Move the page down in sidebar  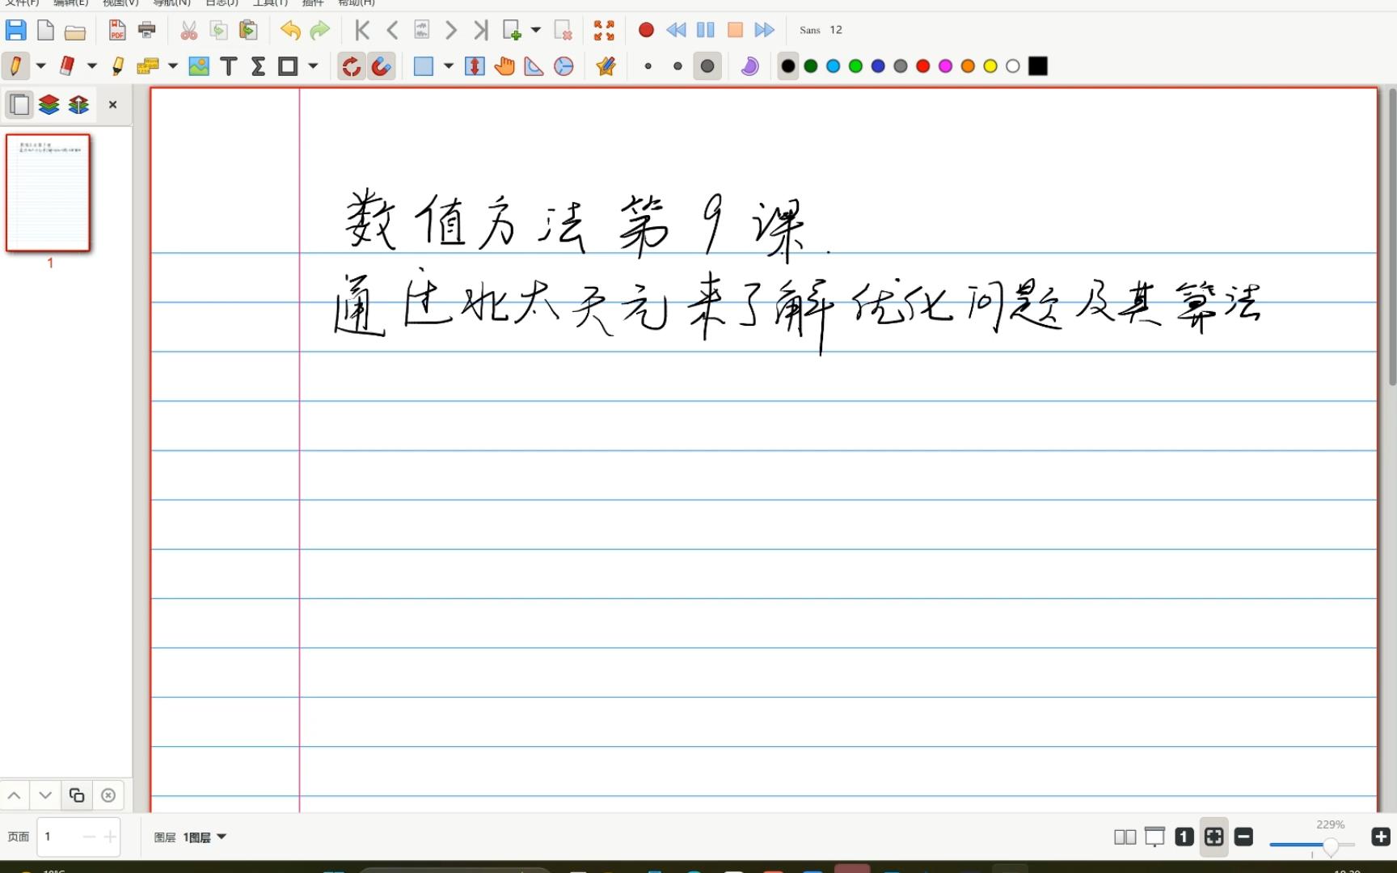point(45,795)
